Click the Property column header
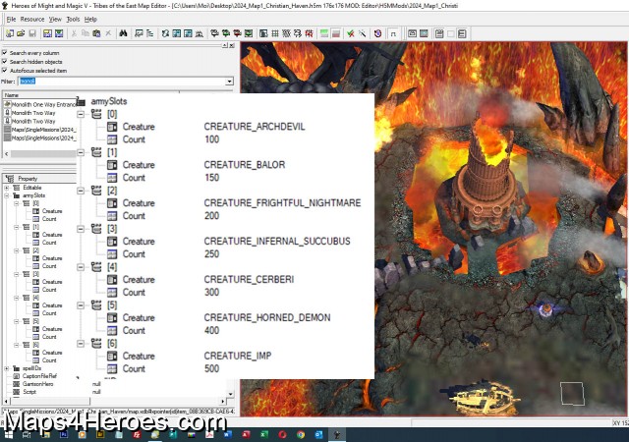Screen dimensions: 629x442 (x=39, y=179)
